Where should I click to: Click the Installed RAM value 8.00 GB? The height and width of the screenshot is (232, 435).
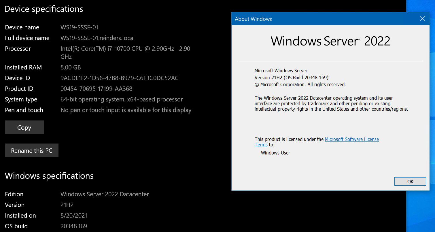point(71,67)
